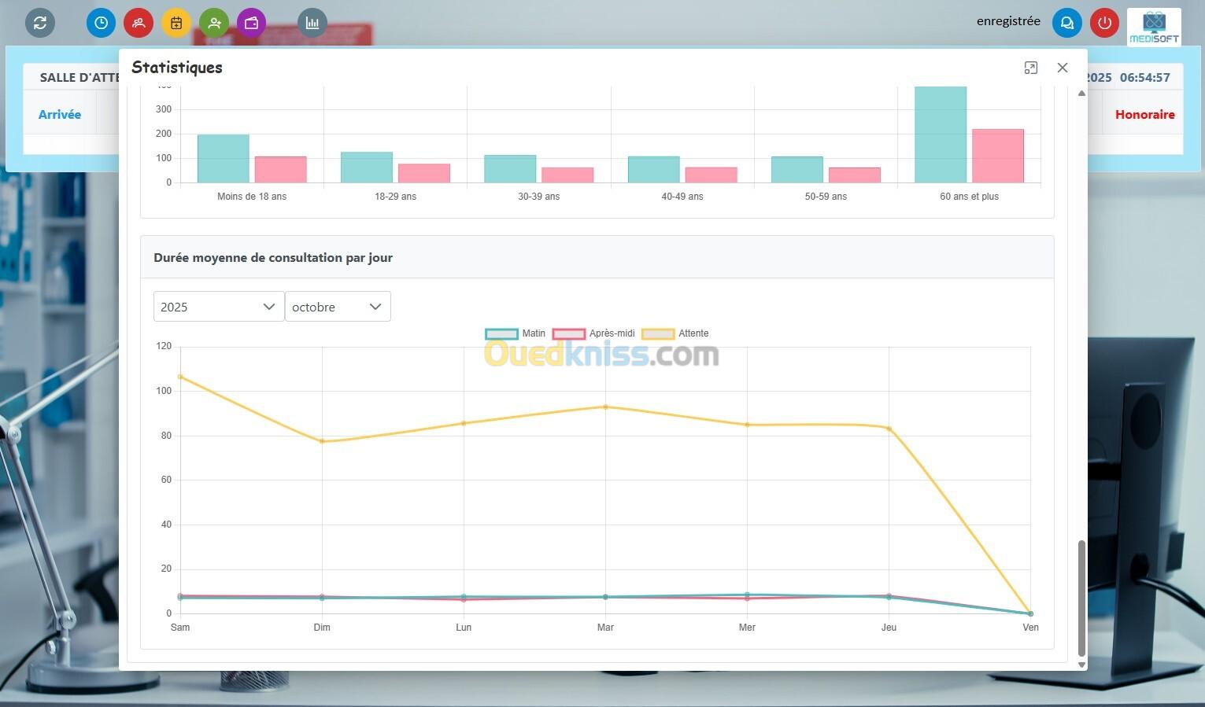This screenshot has width=1205, height=707.
Task: Click the 18-29 ans axis label
Action: point(395,197)
